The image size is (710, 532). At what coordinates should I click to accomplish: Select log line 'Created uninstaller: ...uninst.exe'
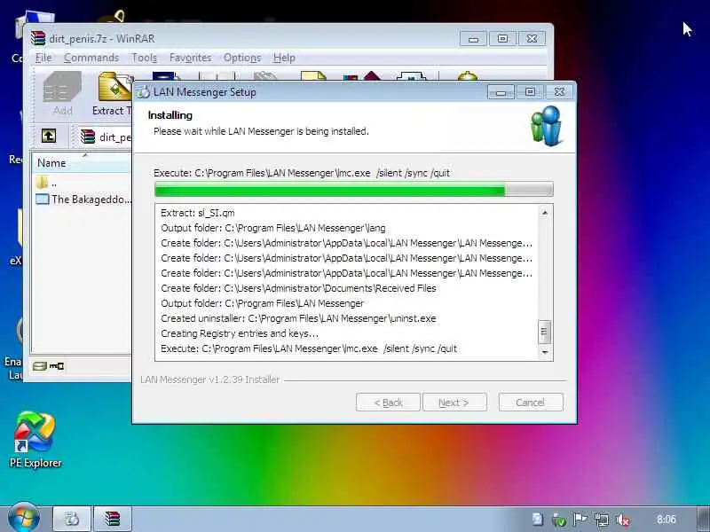[298, 318]
